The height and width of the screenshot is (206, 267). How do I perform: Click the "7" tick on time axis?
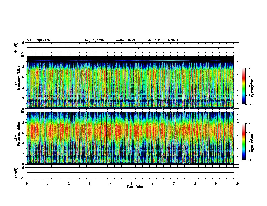174,184
